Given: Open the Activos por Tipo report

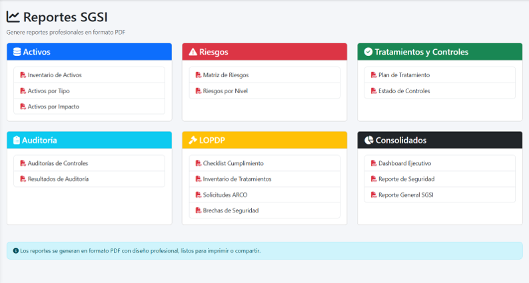Looking at the screenshot, I should 89,91.
